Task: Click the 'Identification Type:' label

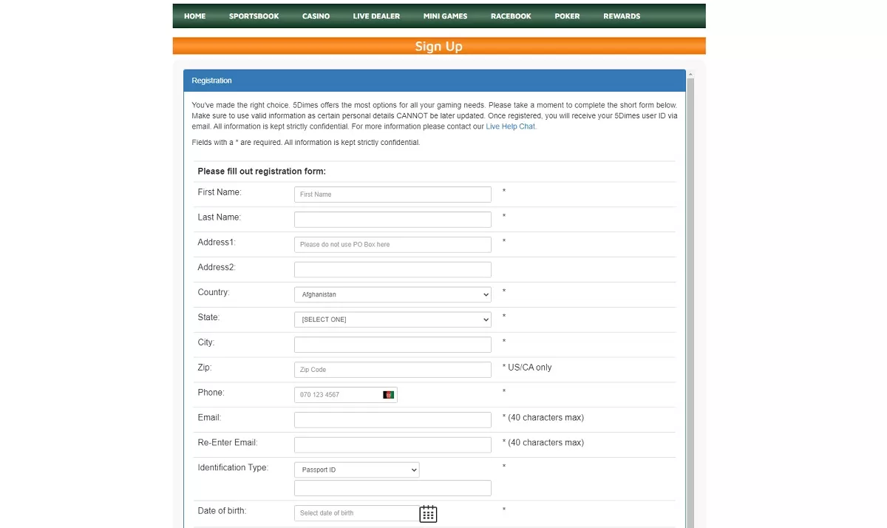Action: 233,468
